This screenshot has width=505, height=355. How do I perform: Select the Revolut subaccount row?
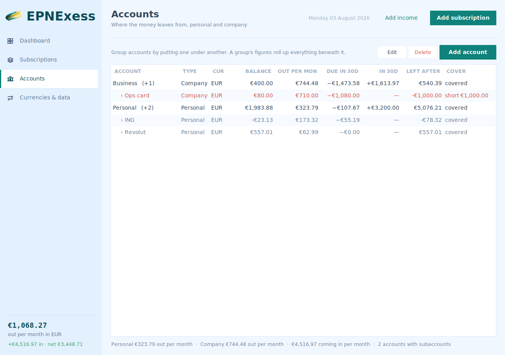pyautogui.click(x=303, y=132)
